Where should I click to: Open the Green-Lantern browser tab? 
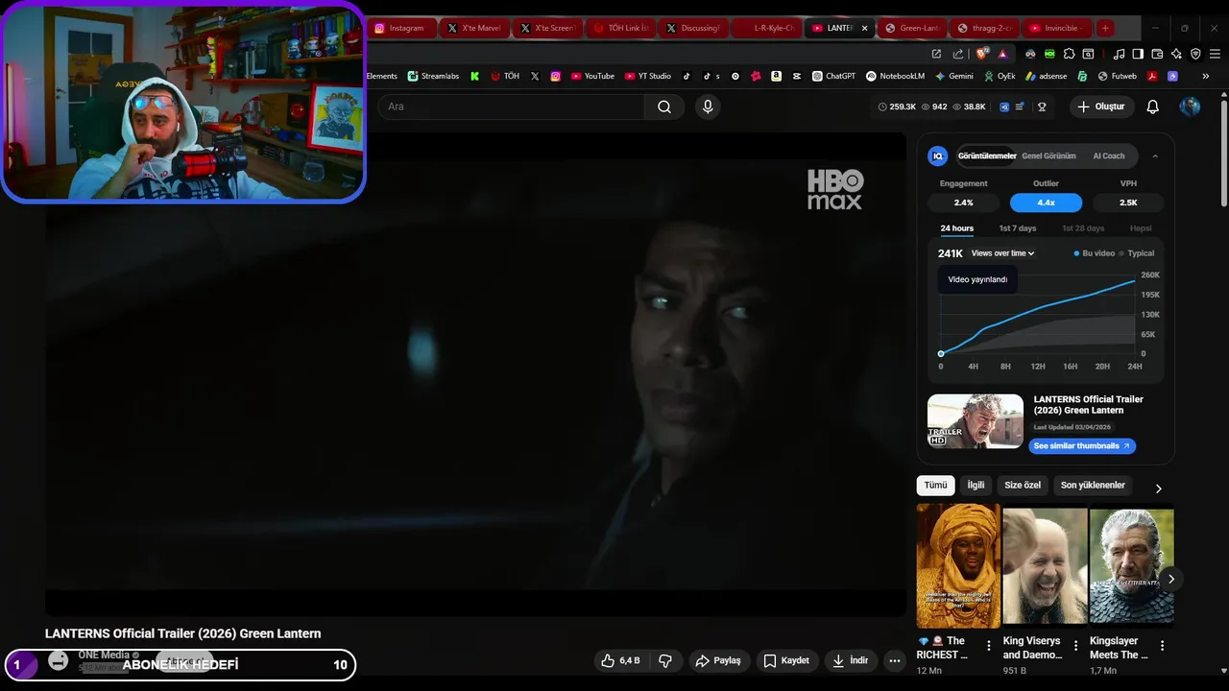[912, 28]
